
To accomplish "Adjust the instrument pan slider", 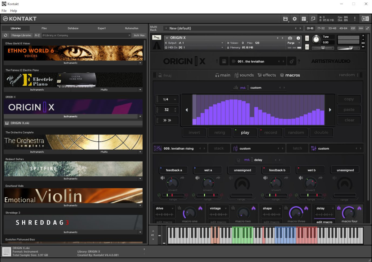I will (x=323, y=48).
